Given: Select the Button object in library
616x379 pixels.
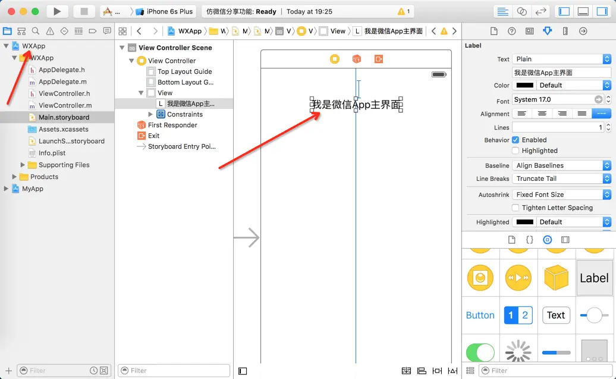Looking at the screenshot, I should (x=480, y=315).
